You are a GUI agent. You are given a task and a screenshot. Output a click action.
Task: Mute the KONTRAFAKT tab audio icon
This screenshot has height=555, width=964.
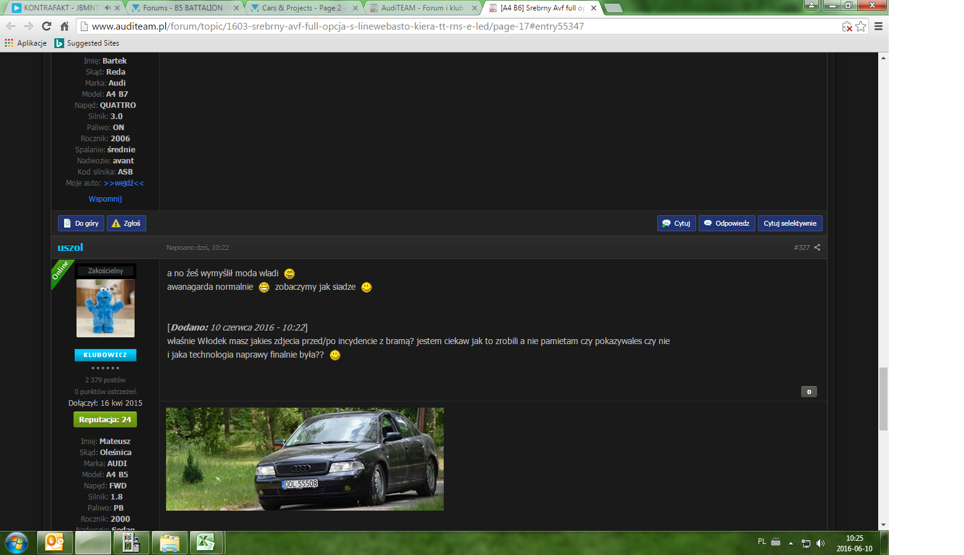click(107, 8)
